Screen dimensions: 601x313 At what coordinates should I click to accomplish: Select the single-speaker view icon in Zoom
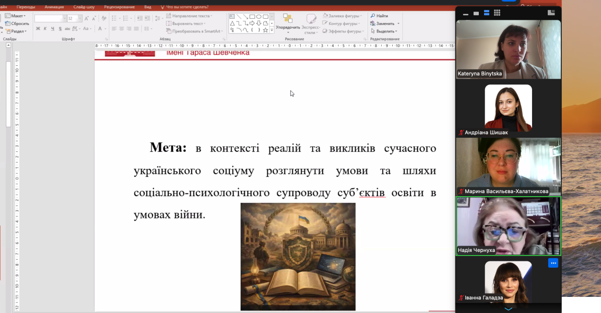point(476,13)
